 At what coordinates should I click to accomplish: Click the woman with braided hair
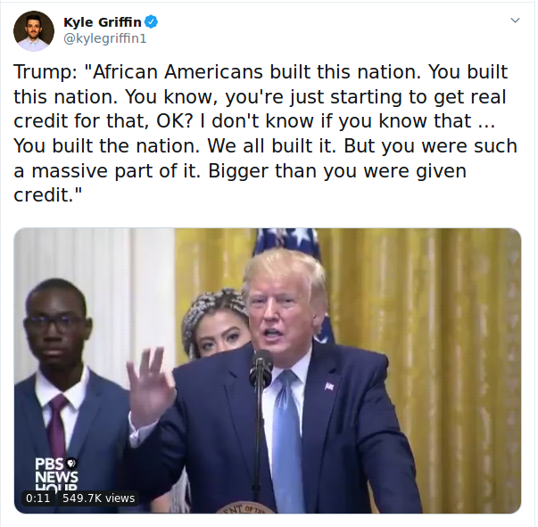214,324
